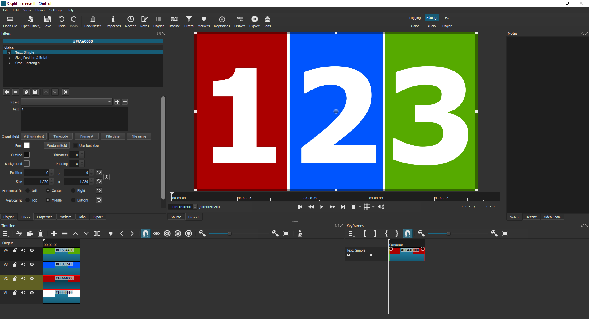
Task: Insert the Frame # field
Action: [x=87, y=136]
